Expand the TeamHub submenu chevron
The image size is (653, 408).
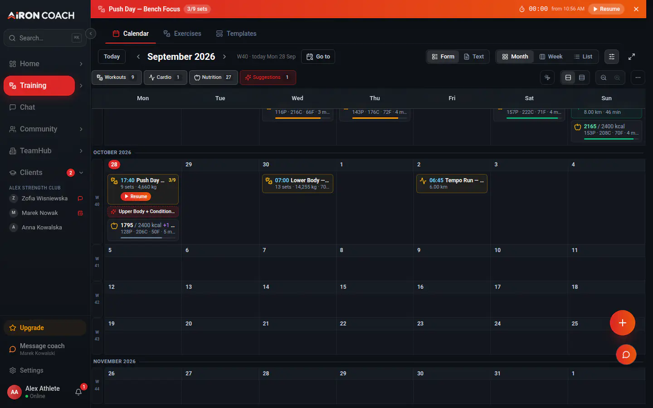pyautogui.click(x=81, y=151)
